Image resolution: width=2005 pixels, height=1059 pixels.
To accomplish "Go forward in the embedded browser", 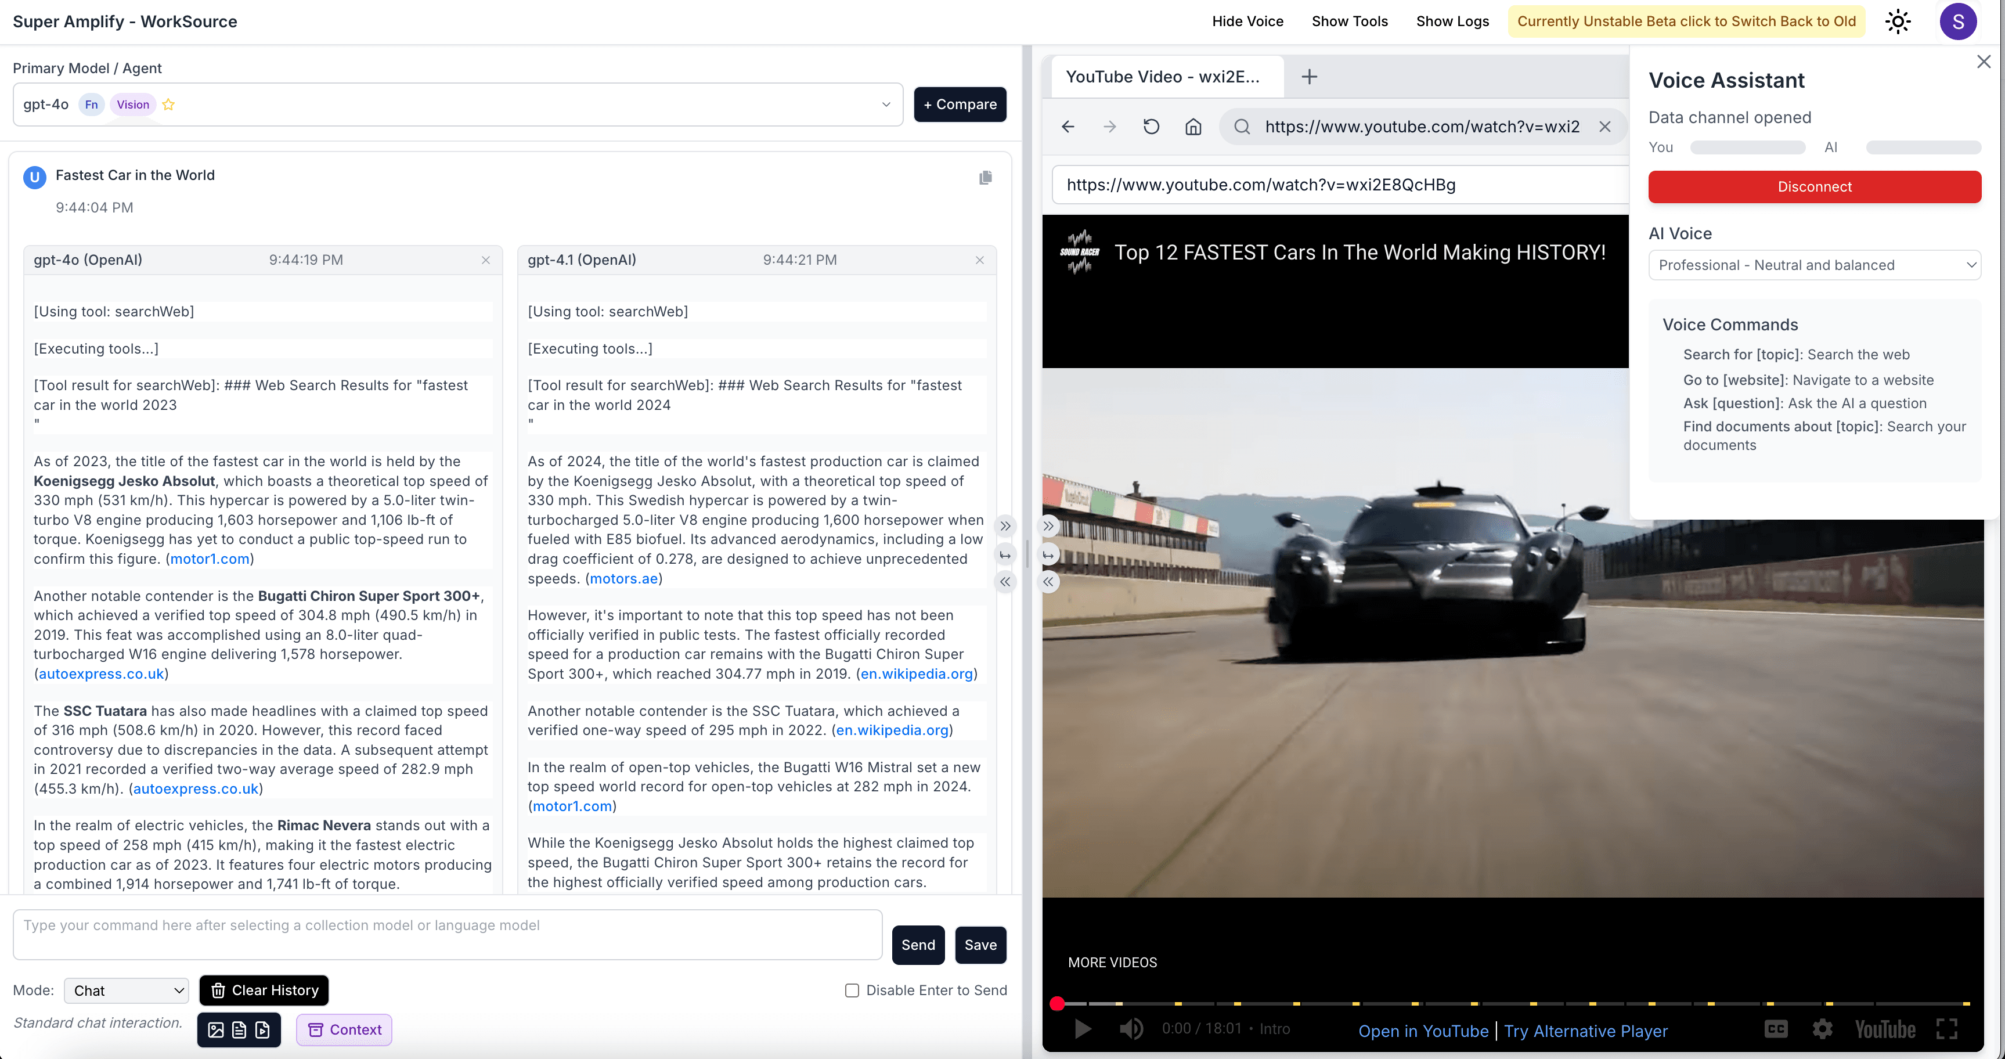I will 1110,126.
